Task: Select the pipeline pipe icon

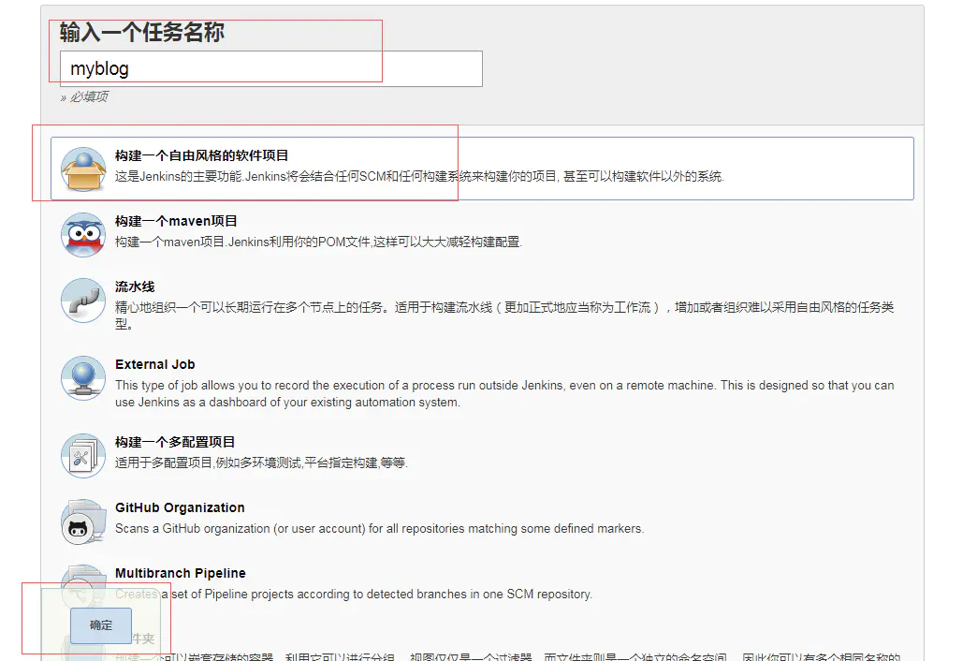Action: coord(83,301)
